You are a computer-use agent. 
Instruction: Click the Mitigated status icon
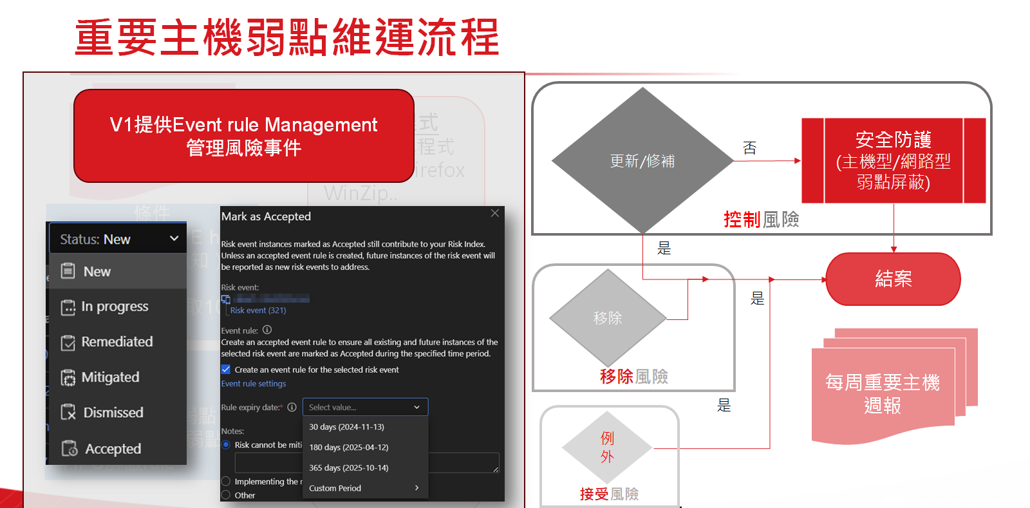[x=68, y=378]
